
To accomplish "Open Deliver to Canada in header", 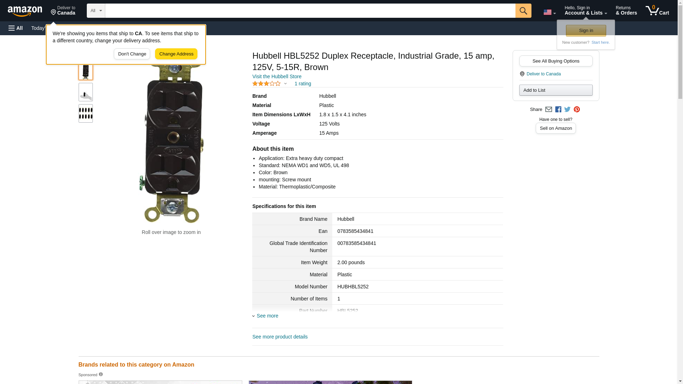I will 63,11.
